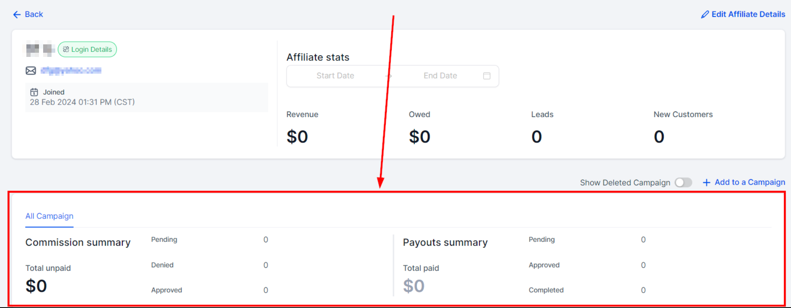Open the Login Details badge

click(88, 49)
